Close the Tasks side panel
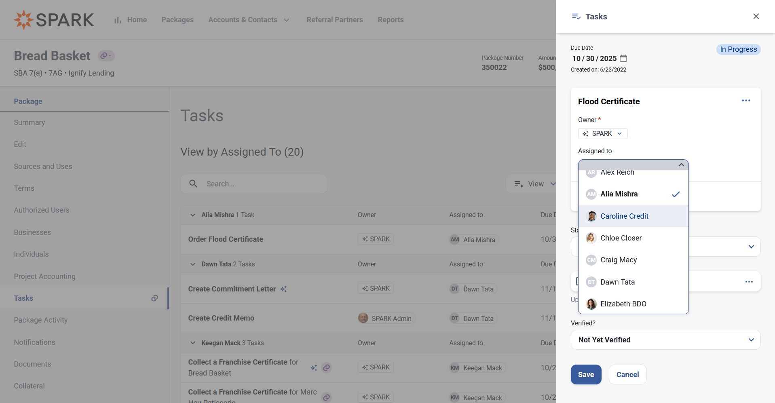 756,17
